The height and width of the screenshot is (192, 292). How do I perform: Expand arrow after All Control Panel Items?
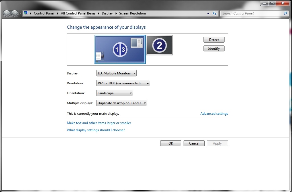[99, 13]
